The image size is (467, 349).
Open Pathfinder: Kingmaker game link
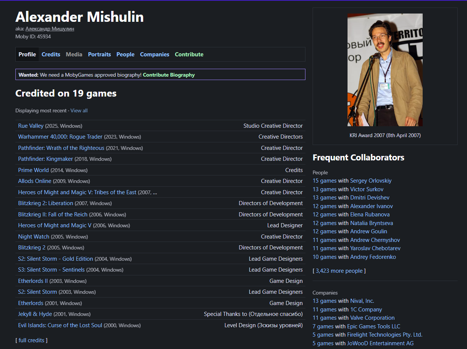coord(45,159)
